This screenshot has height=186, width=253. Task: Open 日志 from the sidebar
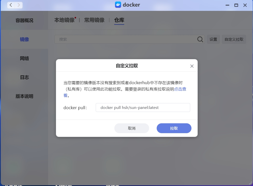tap(24, 77)
